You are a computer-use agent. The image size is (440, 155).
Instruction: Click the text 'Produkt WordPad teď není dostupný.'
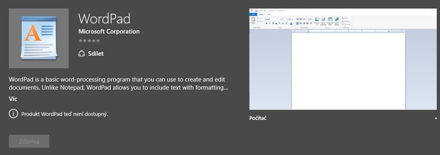click(65, 114)
